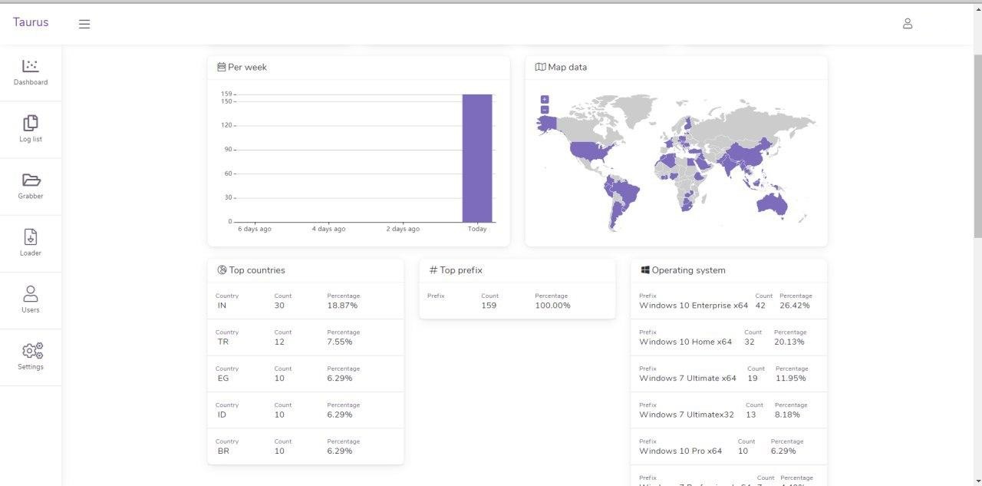The height and width of the screenshot is (486, 982).
Task: Open Grabber in the sidebar
Action: 31,187
